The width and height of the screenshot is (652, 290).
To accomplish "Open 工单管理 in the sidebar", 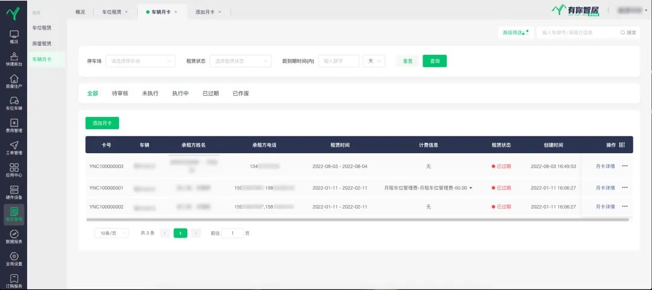I will 14,148.
